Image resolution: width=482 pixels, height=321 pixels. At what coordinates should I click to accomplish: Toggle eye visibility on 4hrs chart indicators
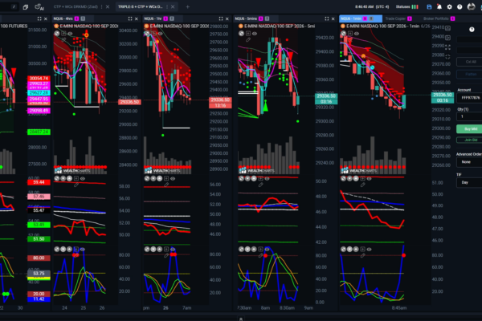coord(70,34)
